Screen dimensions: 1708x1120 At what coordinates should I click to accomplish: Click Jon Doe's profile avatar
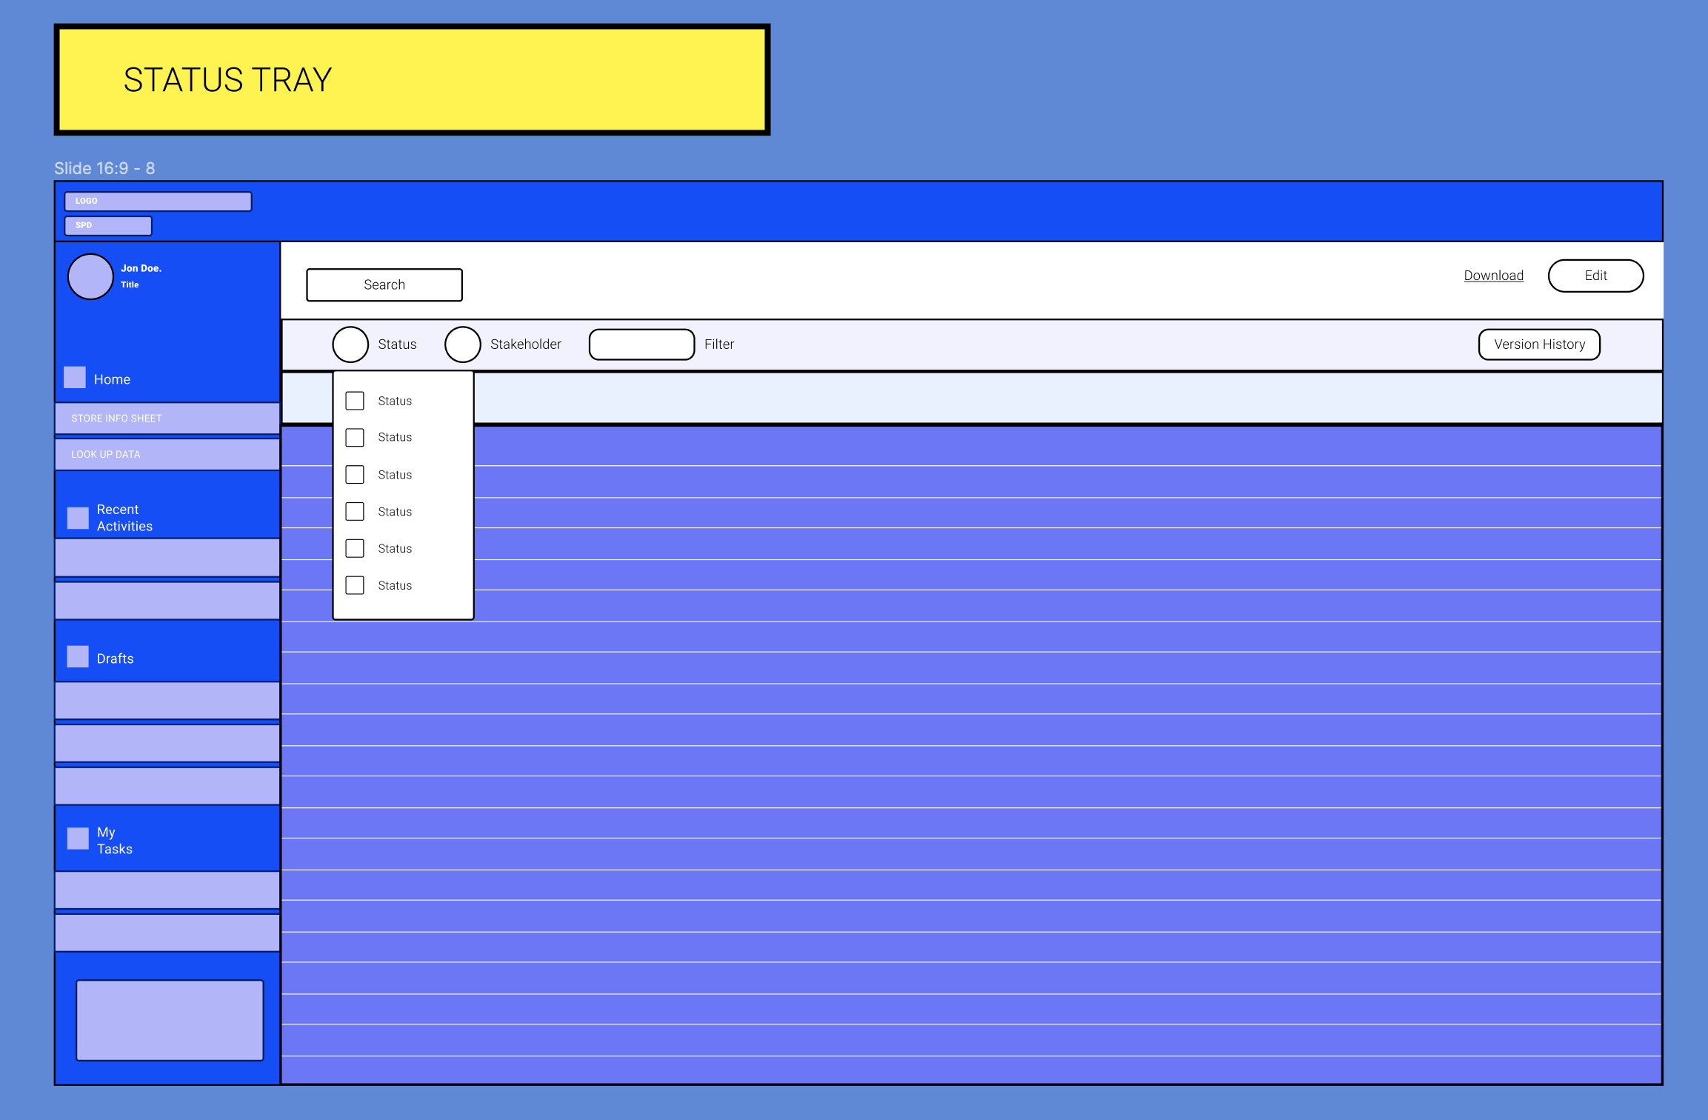point(90,276)
